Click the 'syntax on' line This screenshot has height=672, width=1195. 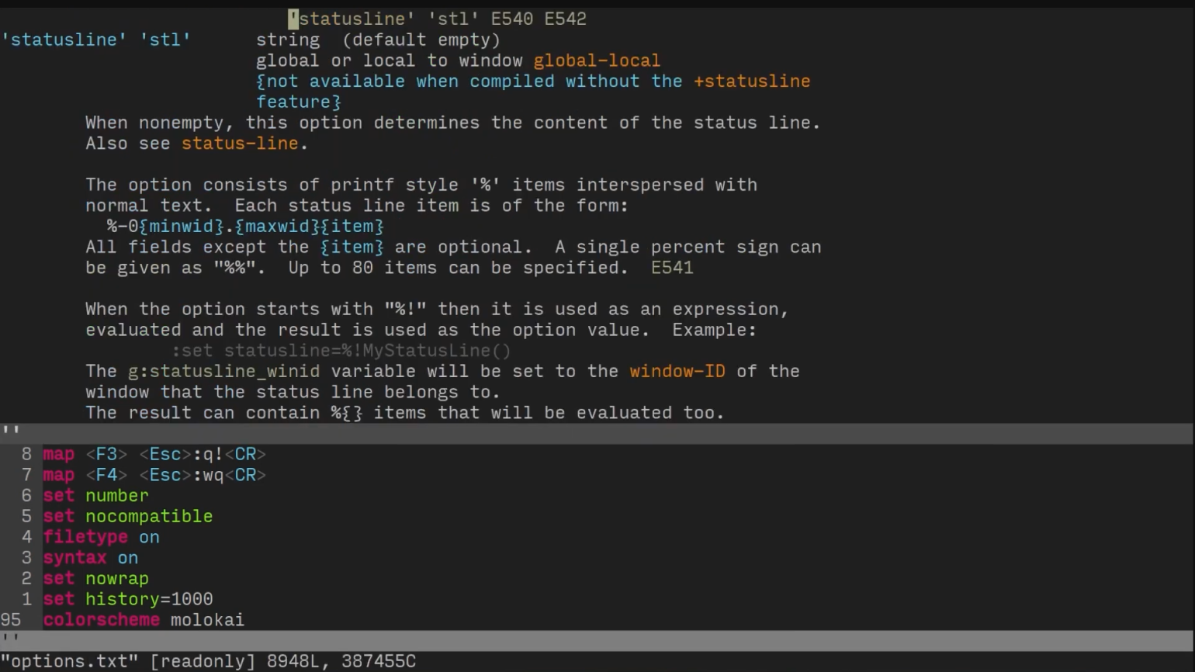[x=90, y=558]
